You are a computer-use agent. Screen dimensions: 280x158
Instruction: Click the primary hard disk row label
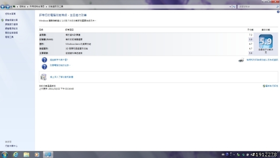pyautogui.click(x=44, y=53)
